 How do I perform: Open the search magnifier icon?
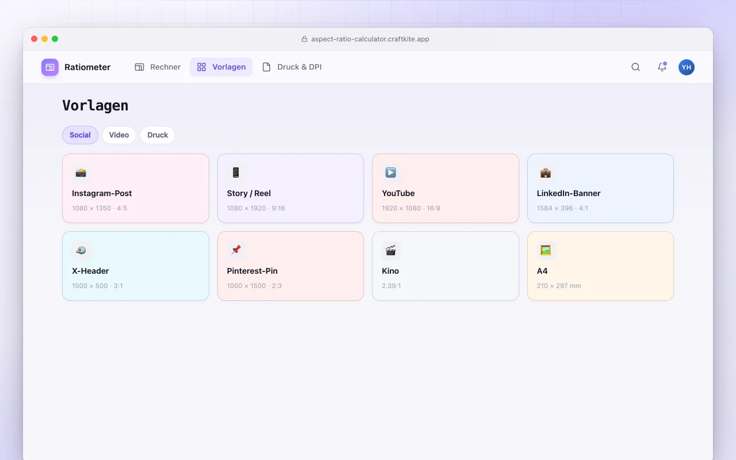(635, 67)
